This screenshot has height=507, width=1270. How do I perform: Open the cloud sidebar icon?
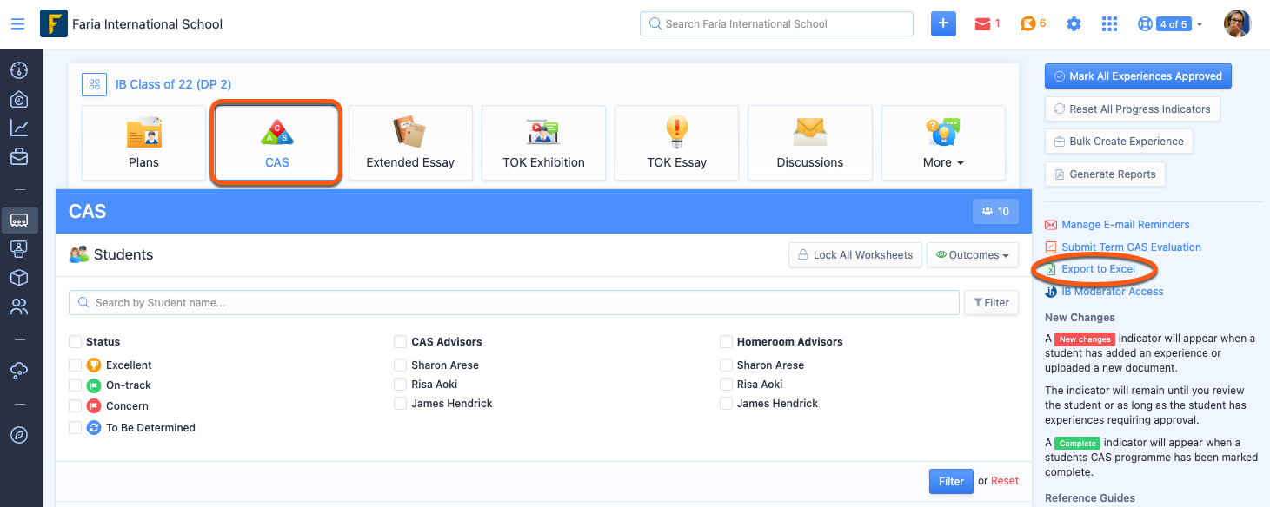[x=19, y=371]
